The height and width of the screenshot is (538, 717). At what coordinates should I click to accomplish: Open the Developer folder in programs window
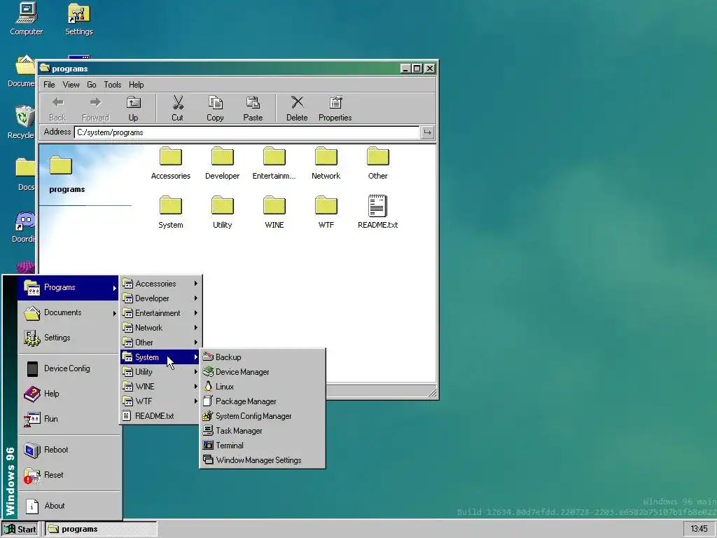point(222,163)
